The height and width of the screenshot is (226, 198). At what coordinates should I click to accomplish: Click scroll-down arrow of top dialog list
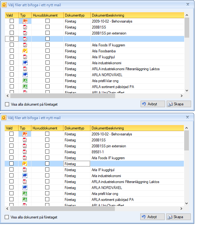tap(187, 91)
